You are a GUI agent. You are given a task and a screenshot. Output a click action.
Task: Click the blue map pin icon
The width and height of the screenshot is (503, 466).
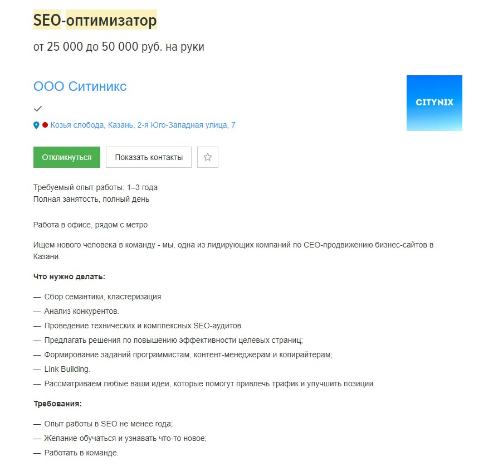tap(36, 125)
